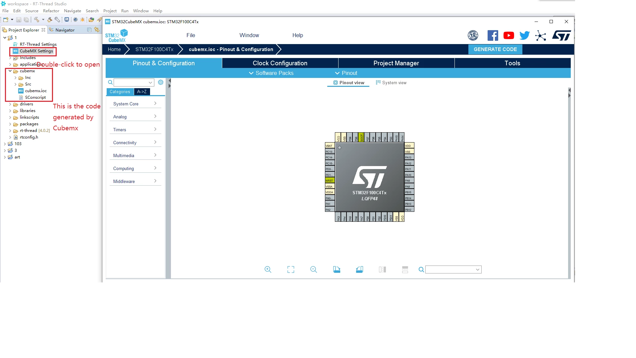Click the GENERATE CODE button

(495, 49)
